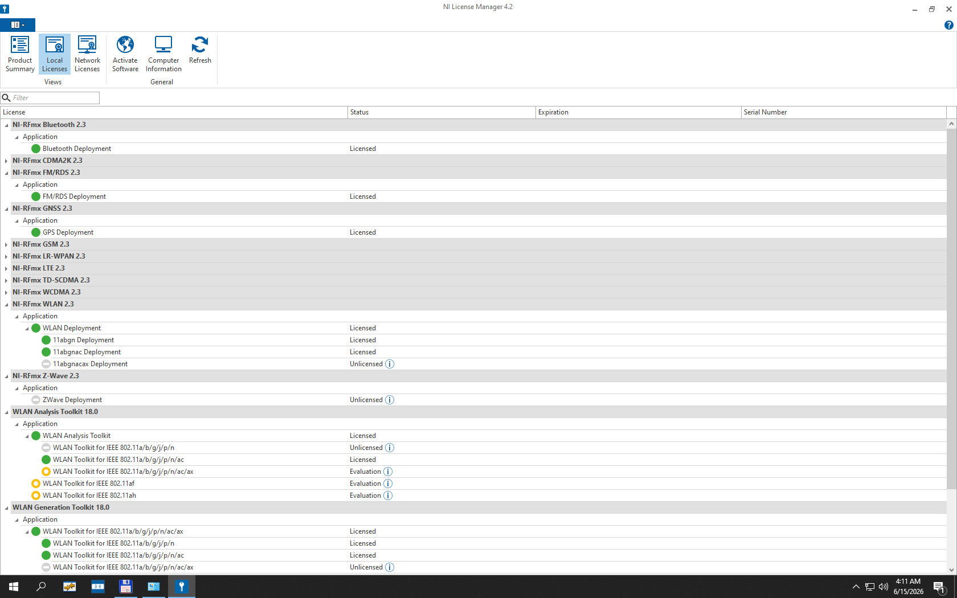Viewport: 957px width, 598px height.
Task: Click info icon beside 802.11ah Evaluation status
Action: (x=388, y=495)
